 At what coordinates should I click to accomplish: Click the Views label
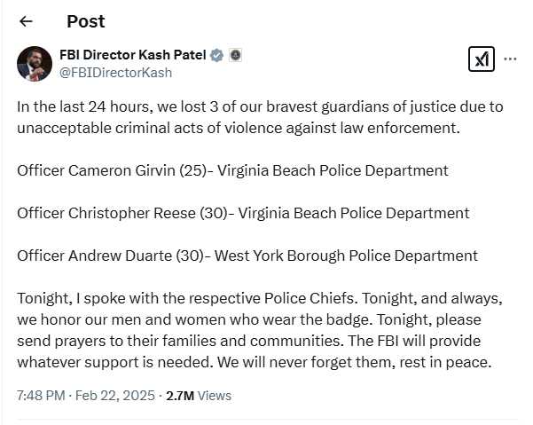point(215,396)
